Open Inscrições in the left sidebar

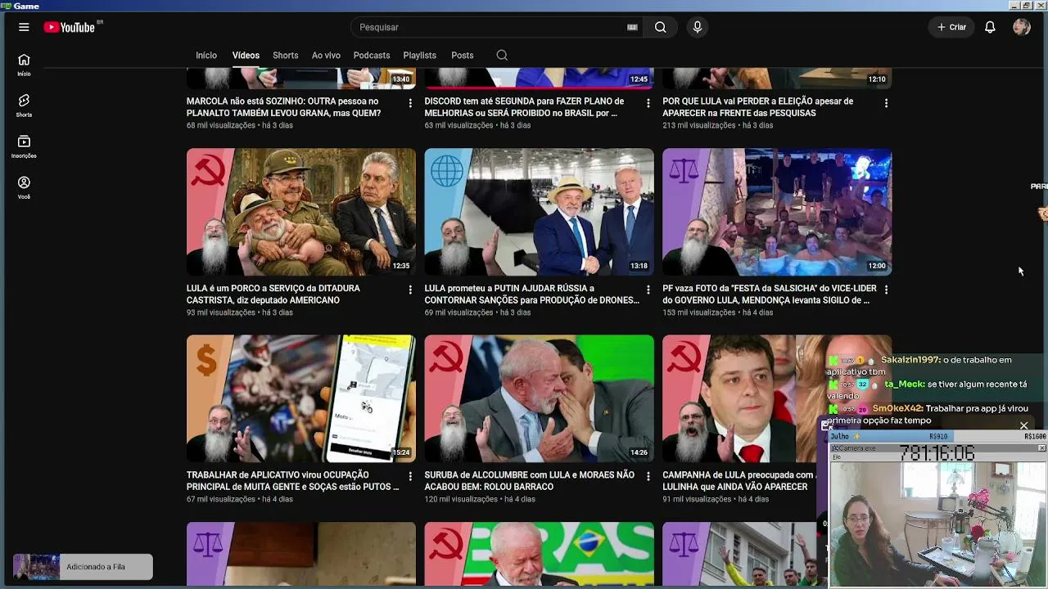(24, 146)
